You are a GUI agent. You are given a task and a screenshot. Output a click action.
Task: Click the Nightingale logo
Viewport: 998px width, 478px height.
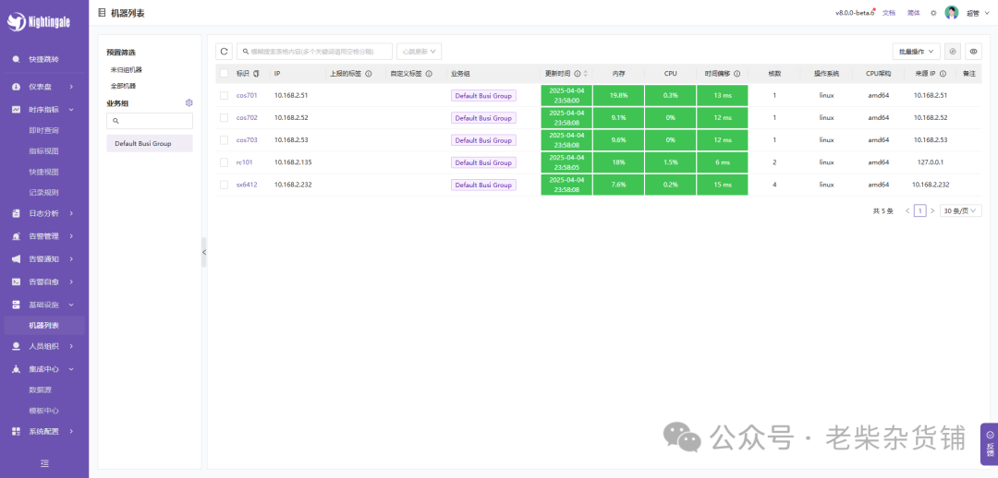click(39, 21)
